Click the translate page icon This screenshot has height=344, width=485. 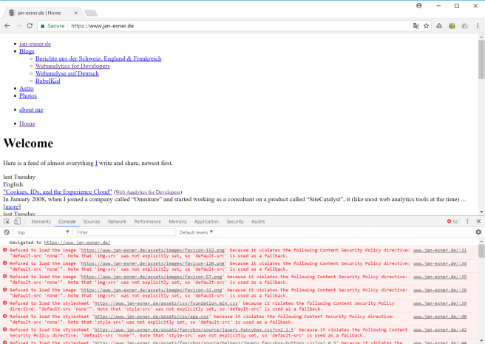pos(414,26)
